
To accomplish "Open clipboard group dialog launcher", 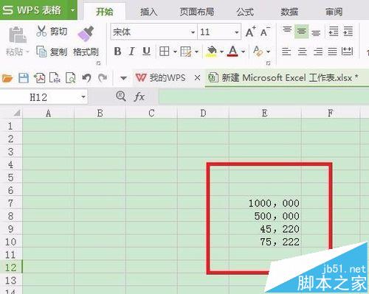I will [98, 63].
